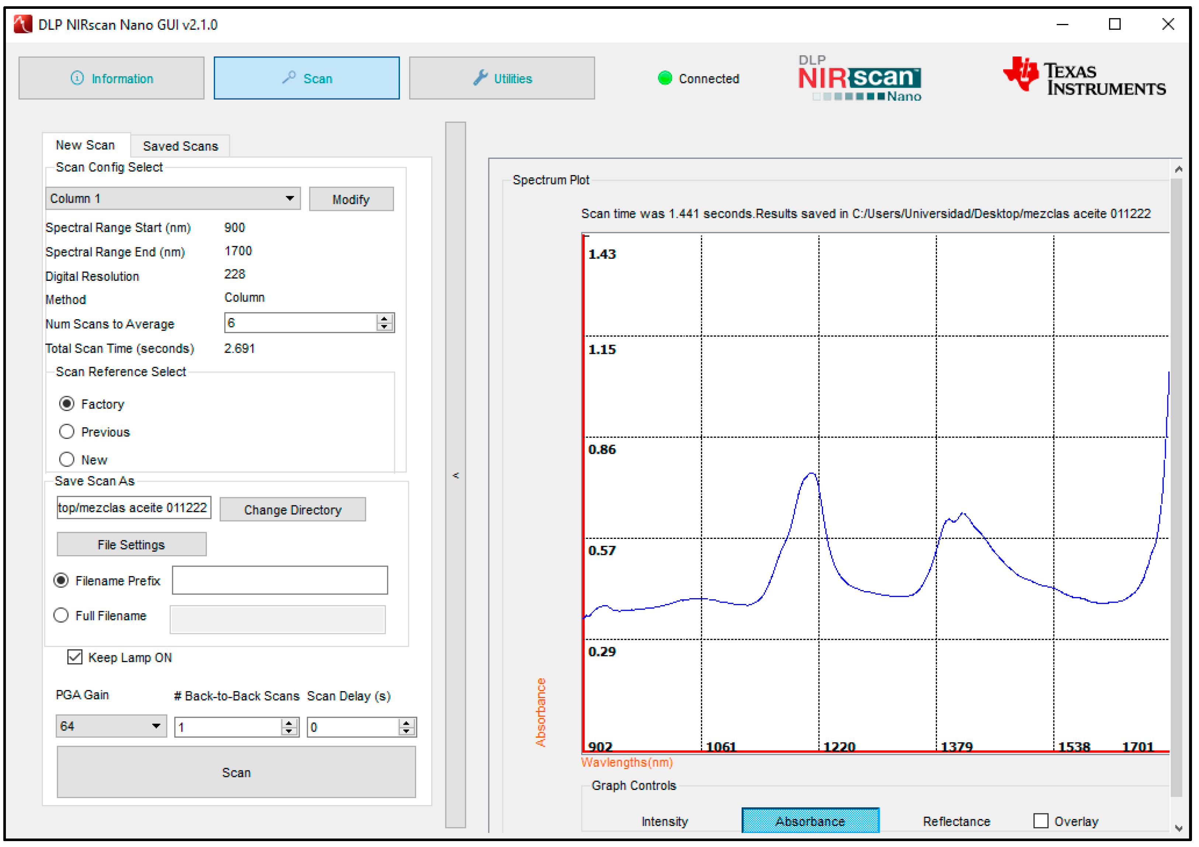This screenshot has height=847, width=1199.
Task: Click the info icon on Information tab
Action: [77, 79]
